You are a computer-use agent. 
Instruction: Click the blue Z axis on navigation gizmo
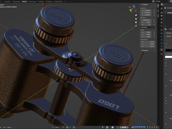coord(134,6)
